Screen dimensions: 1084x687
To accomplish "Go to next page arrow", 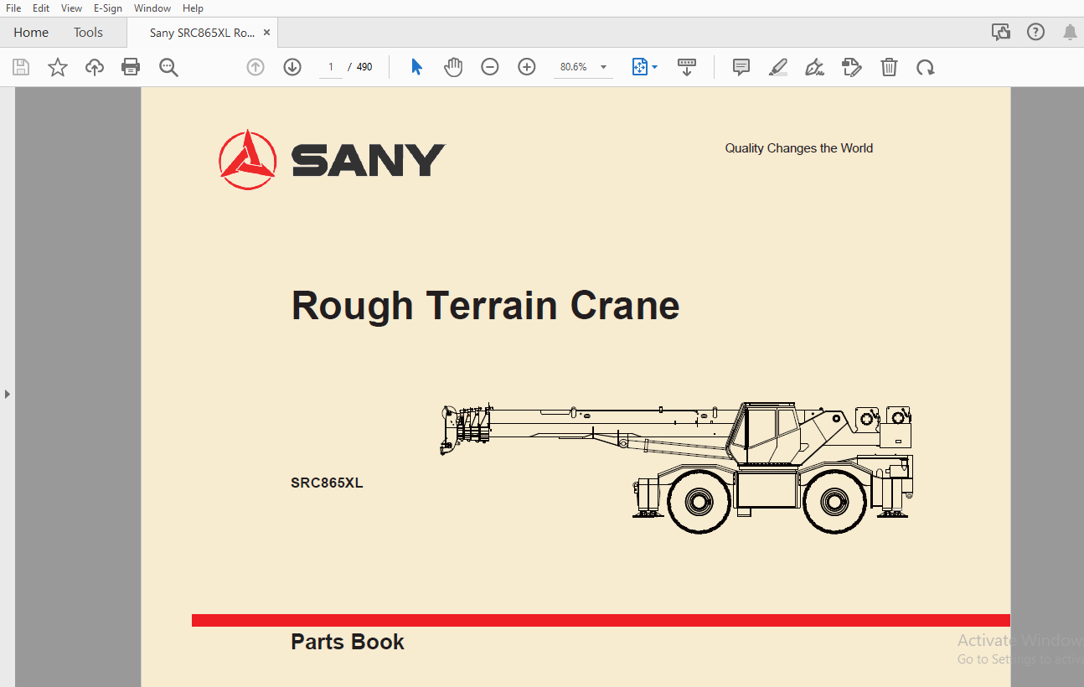I will [292, 67].
